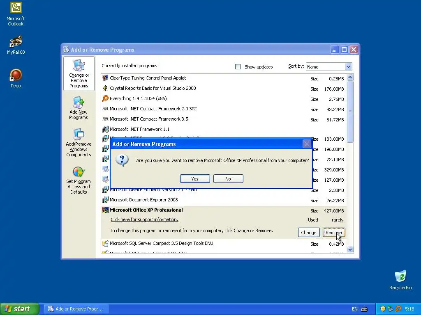421x315 pixels.
Task: Select SQL Server Compact 3.5 Design Tools icon
Action: click(x=105, y=243)
